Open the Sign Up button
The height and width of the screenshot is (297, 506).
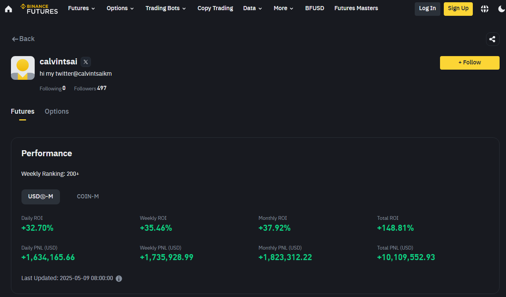click(458, 9)
